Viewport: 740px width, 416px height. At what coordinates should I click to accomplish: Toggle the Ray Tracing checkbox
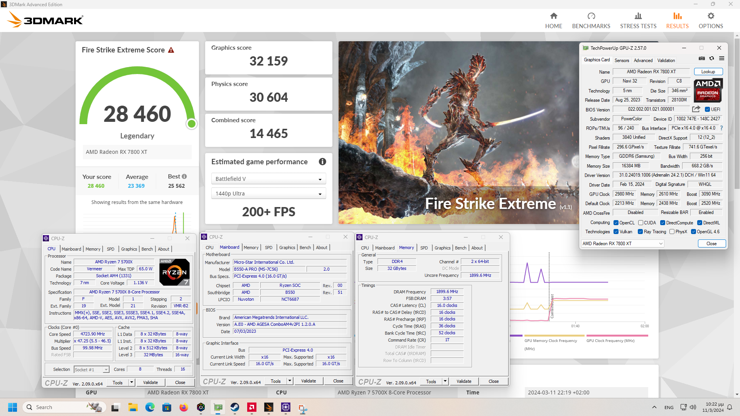coord(640,232)
